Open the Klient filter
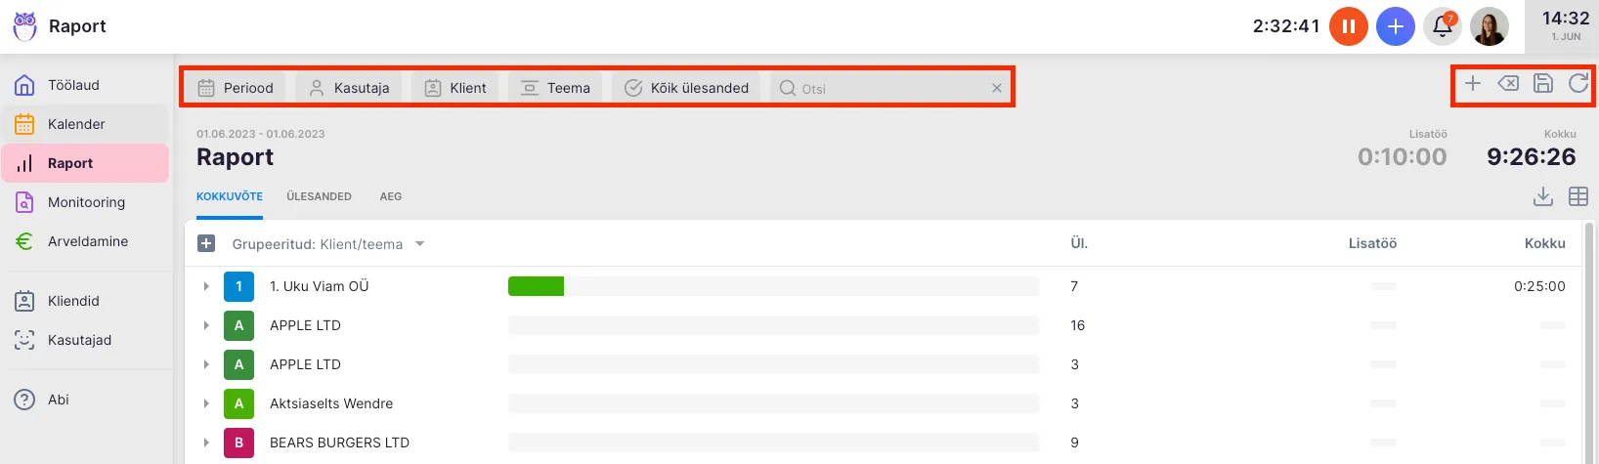 [455, 88]
